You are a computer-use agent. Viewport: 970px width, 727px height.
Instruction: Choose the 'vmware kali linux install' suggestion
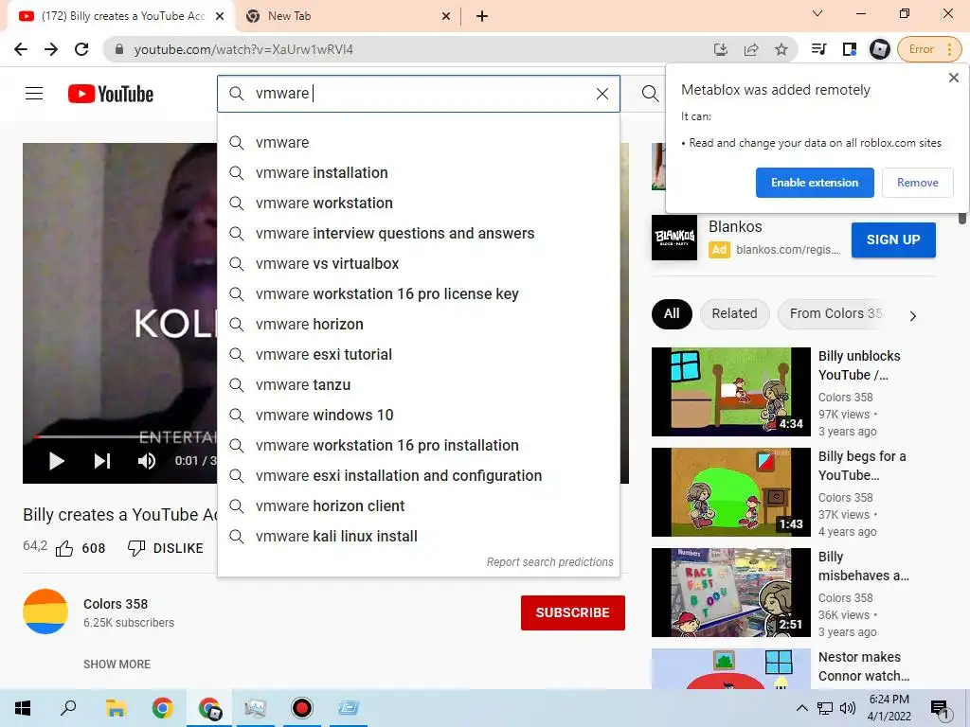(418, 536)
